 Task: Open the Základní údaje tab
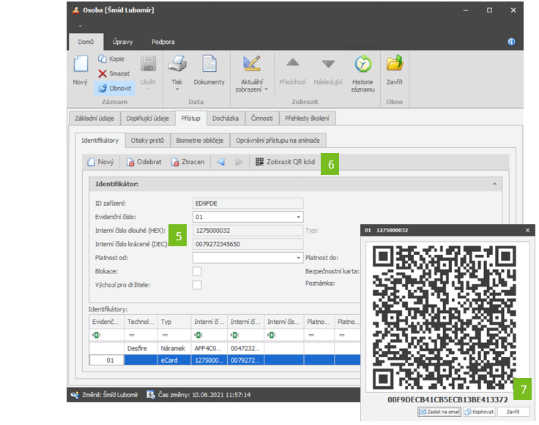[94, 118]
